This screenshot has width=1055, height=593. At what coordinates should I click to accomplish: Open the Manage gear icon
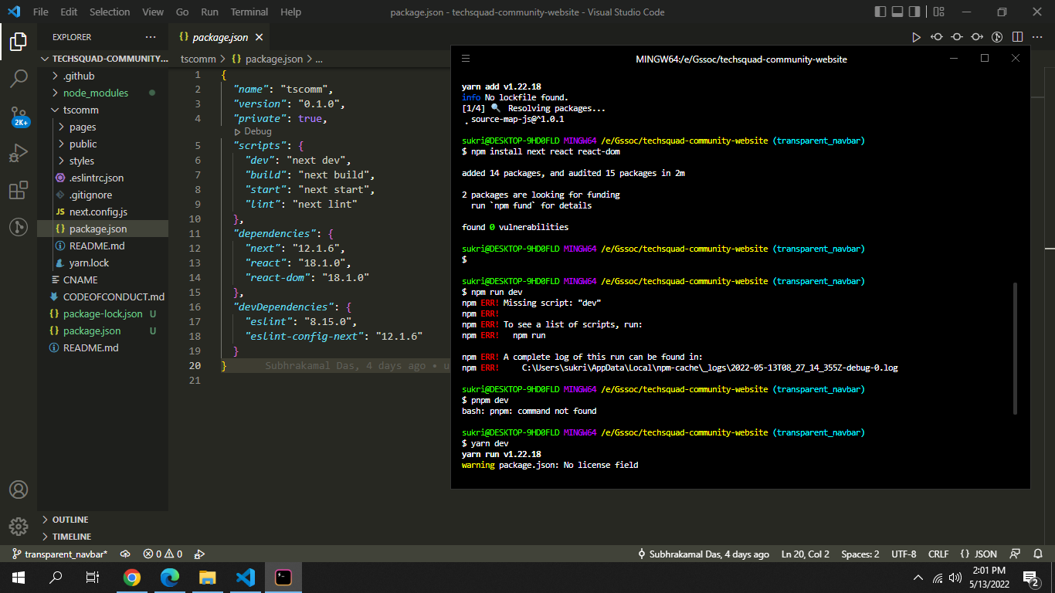[x=19, y=527]
